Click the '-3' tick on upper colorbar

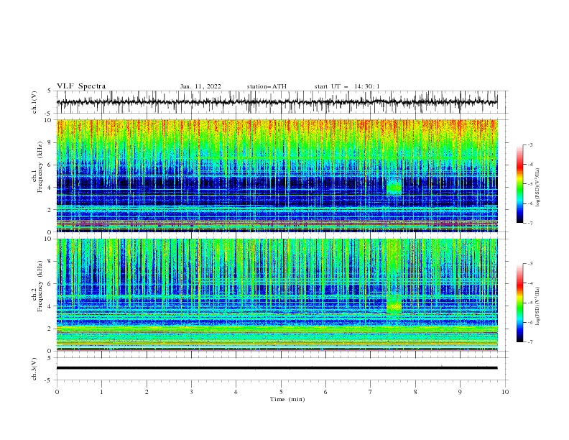click(530, 145)
